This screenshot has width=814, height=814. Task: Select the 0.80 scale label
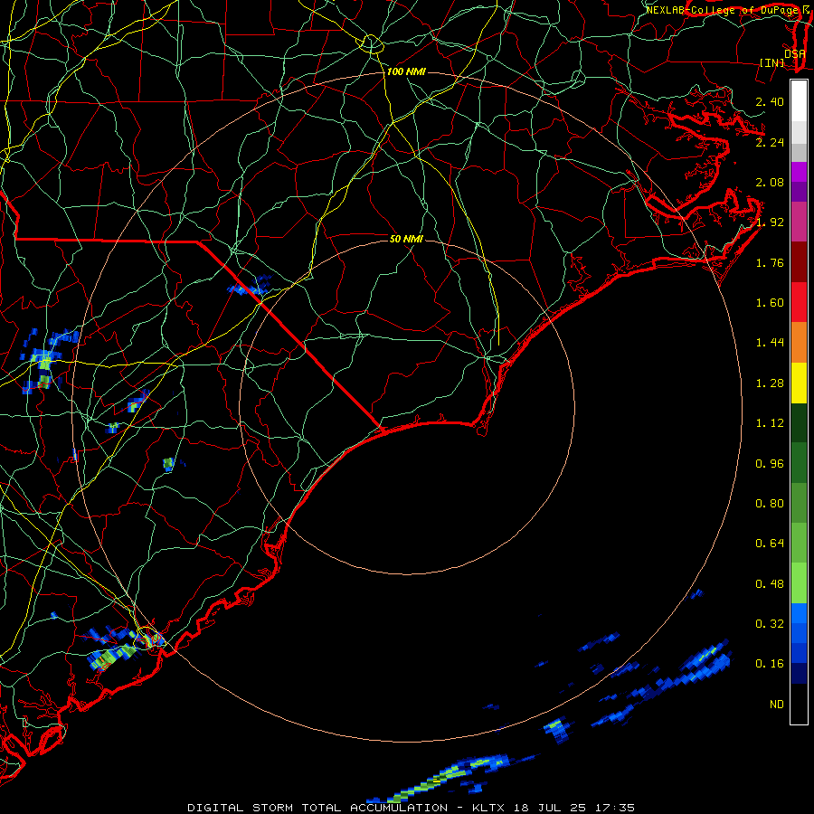770,504
